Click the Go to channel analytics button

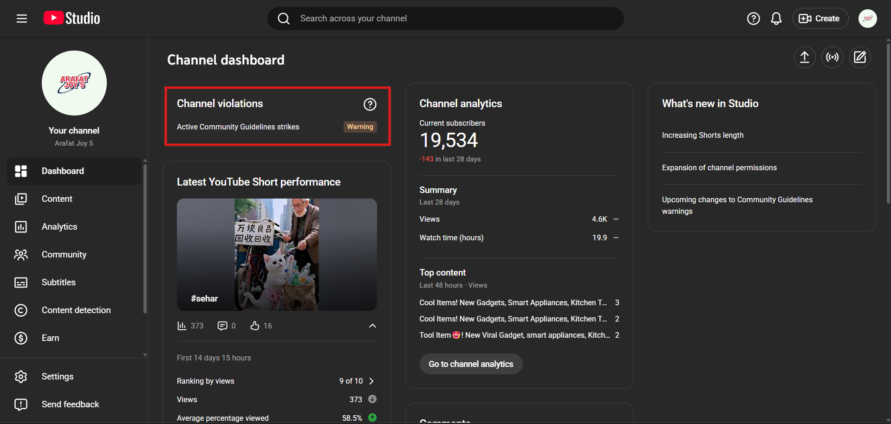[x=471, y=364]
